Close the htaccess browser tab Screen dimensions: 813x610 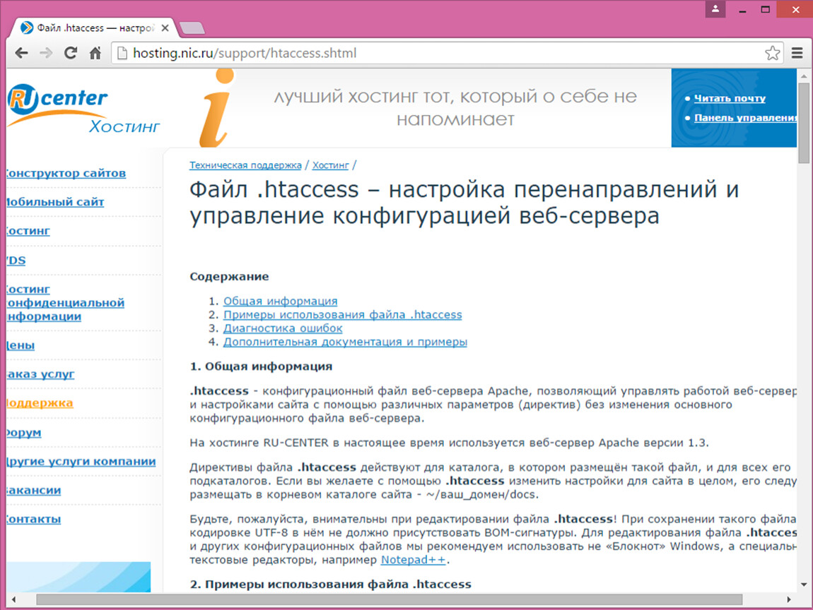coord(165,28)
